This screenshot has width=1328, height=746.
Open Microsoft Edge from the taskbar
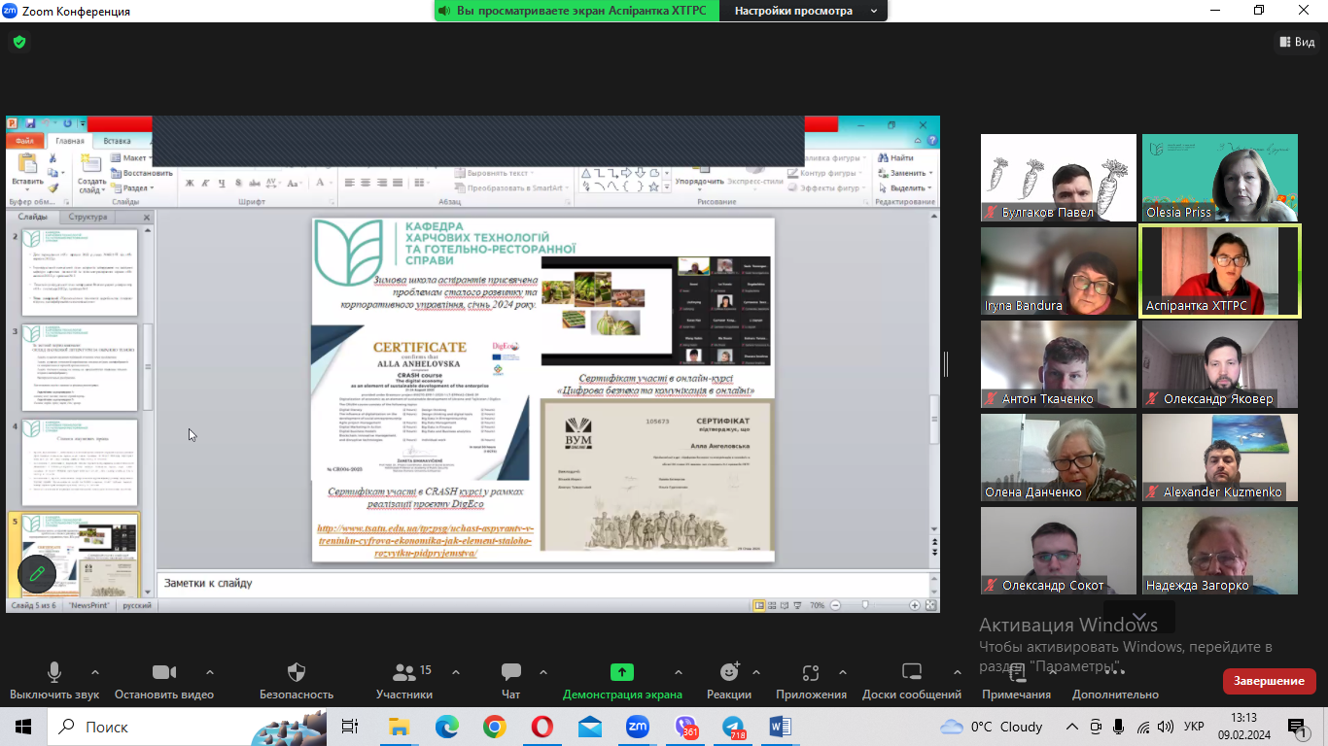pyautogui.click(x=447, y=727)
